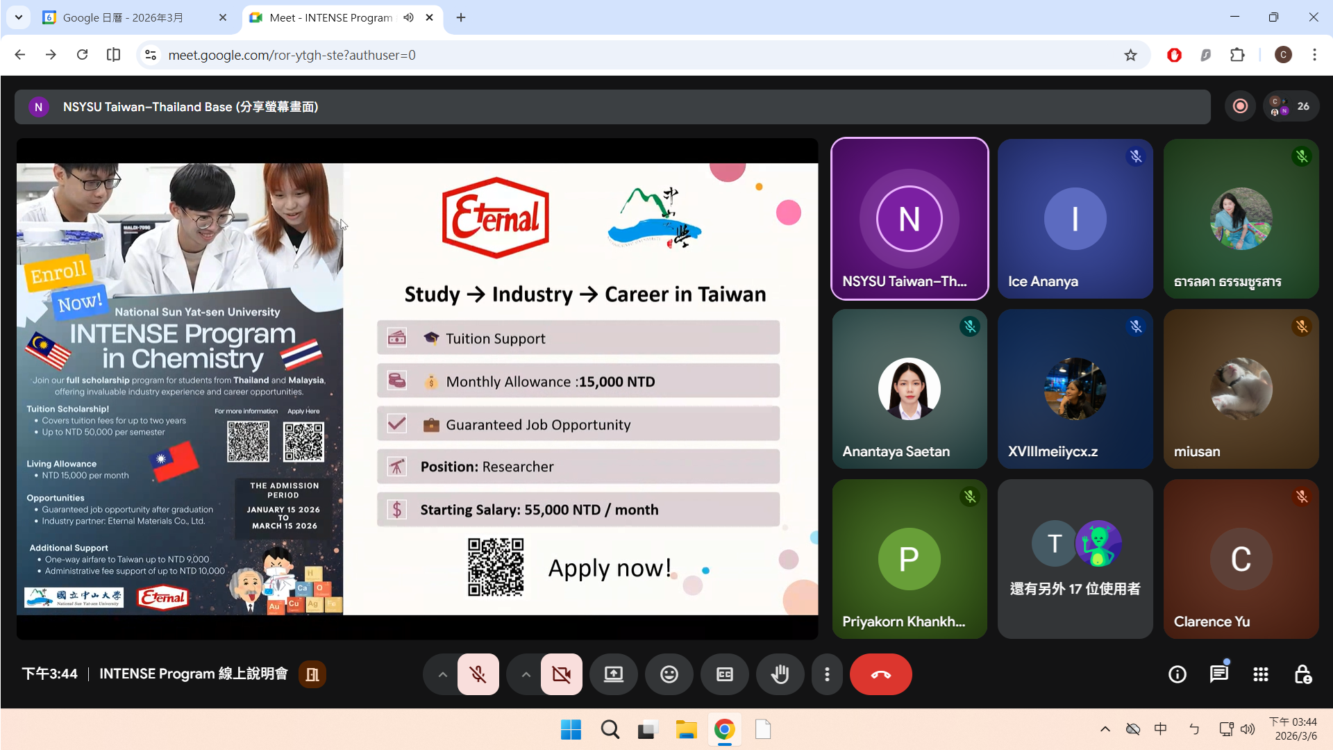Close the Meet tab
Screen dimensions: 1333x750
click(x=429, y=17)
